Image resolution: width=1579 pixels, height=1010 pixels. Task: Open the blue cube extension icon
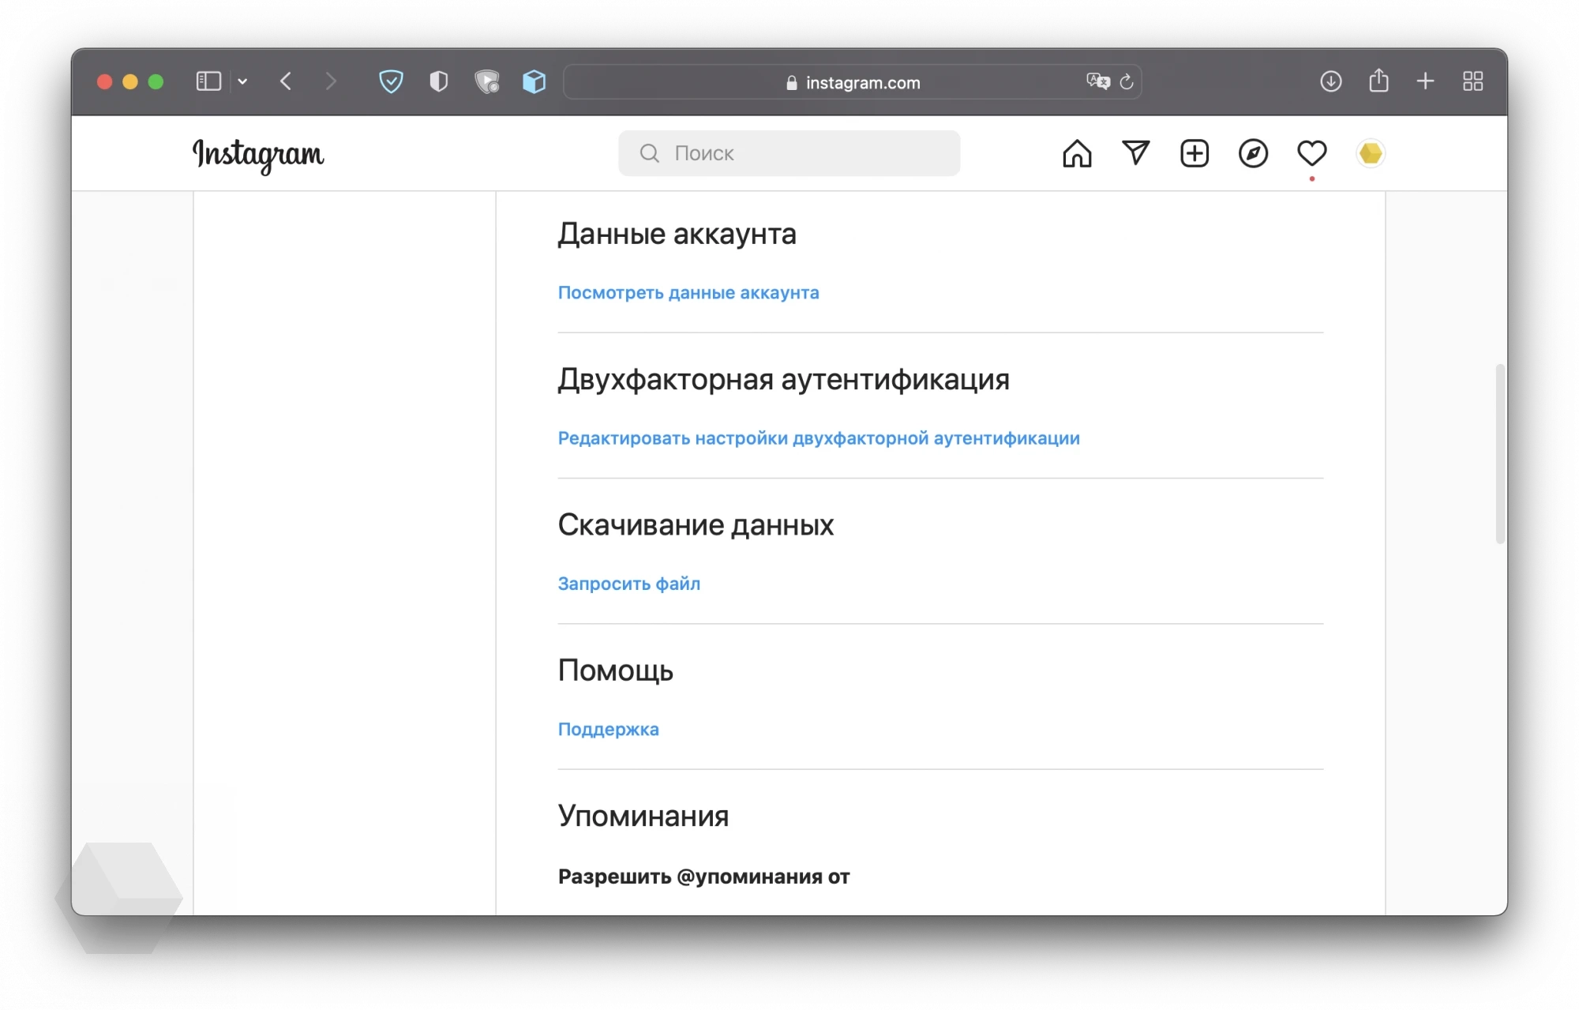534,81
